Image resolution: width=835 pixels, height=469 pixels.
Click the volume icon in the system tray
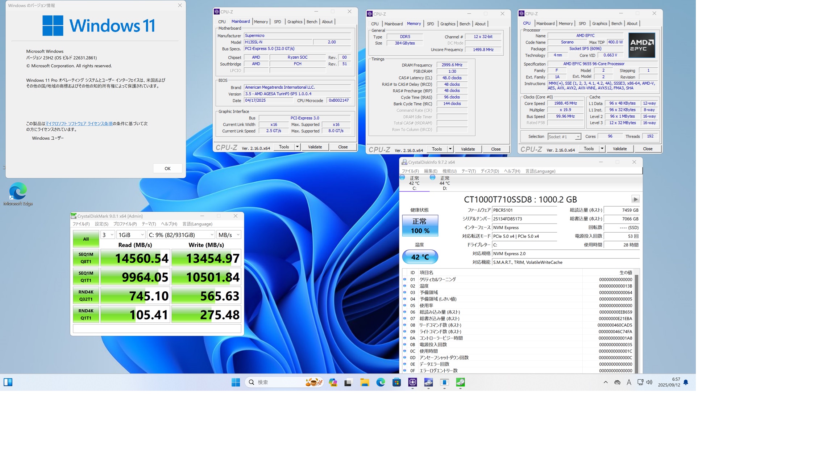click(649, 382)
